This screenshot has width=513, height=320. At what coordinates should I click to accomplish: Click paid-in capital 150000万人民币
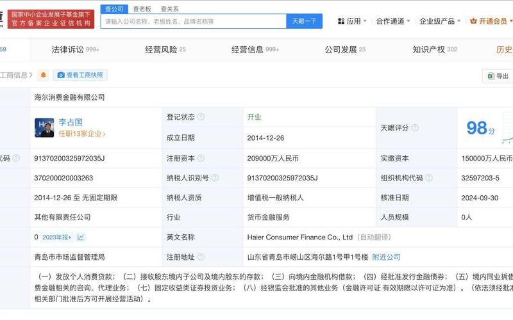487,158
